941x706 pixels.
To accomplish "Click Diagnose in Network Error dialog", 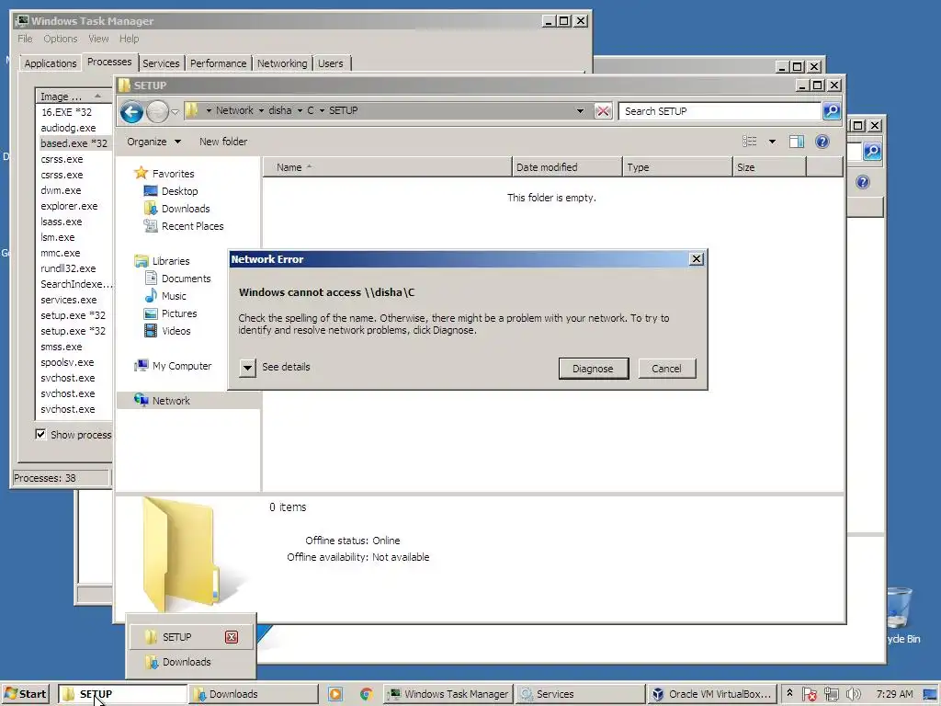I will [x=593, y=369].
